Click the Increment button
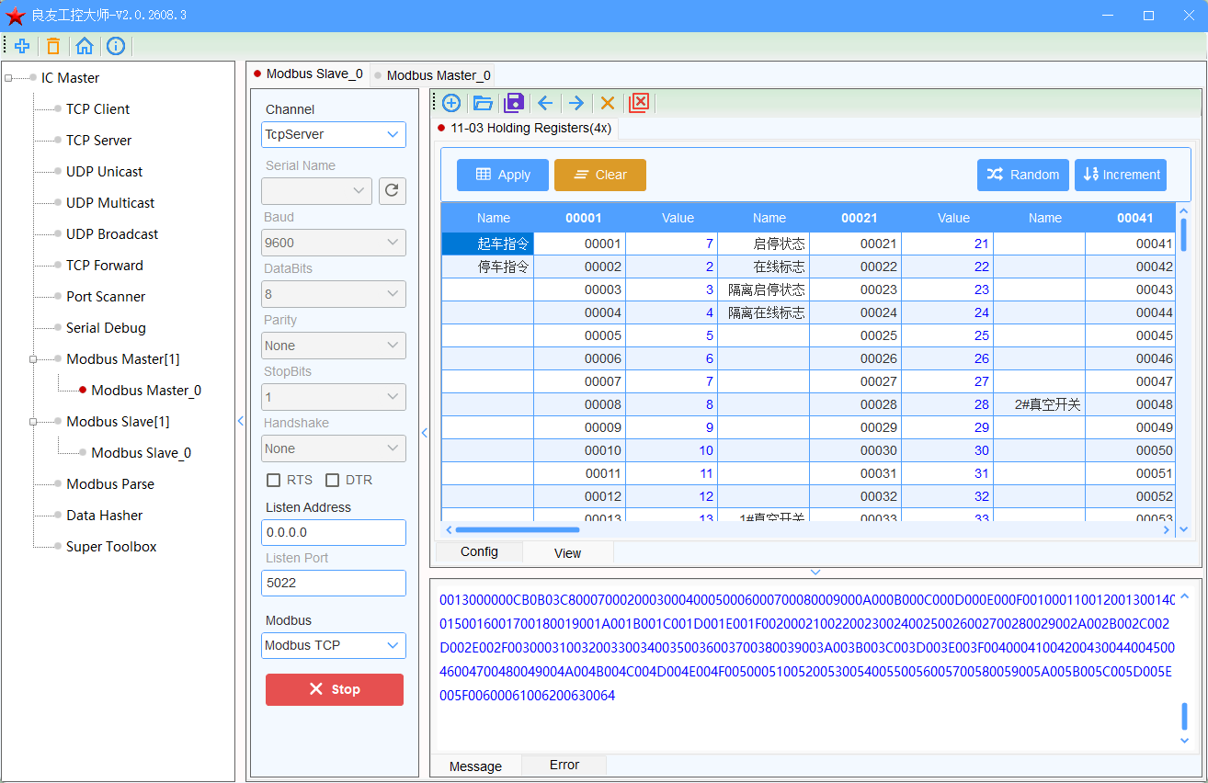Screen dimensions: 1208x783 click(1121, 175)
